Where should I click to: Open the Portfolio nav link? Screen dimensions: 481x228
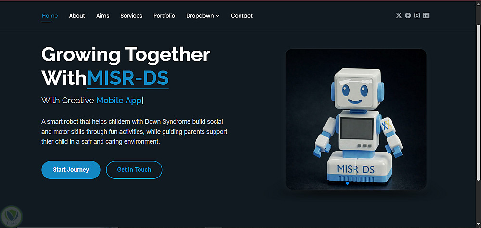(x=165, y=16)
